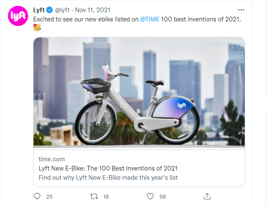Click the share tweet icon
The width and height of the screenshot is (267, 204).
(207, 196)
